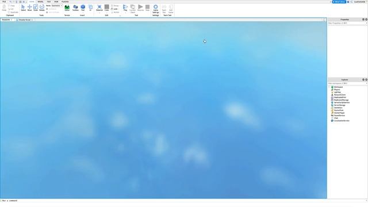Click the Exit Game button
This screenshot has height=207, width=368.
[171, 9]
